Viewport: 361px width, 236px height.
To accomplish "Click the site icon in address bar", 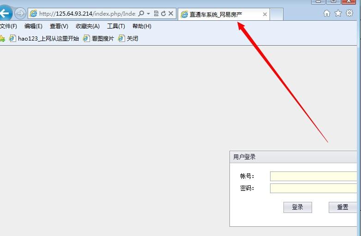I will coord(33,13).
